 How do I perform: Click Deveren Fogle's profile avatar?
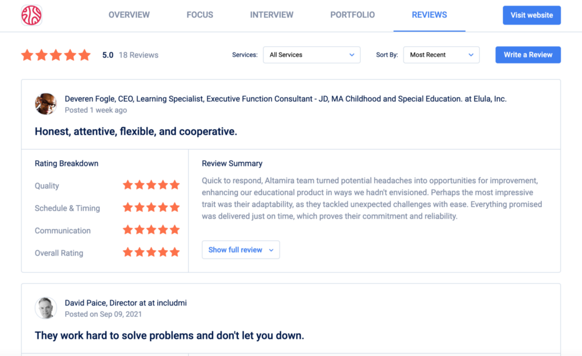coord(45,104)
